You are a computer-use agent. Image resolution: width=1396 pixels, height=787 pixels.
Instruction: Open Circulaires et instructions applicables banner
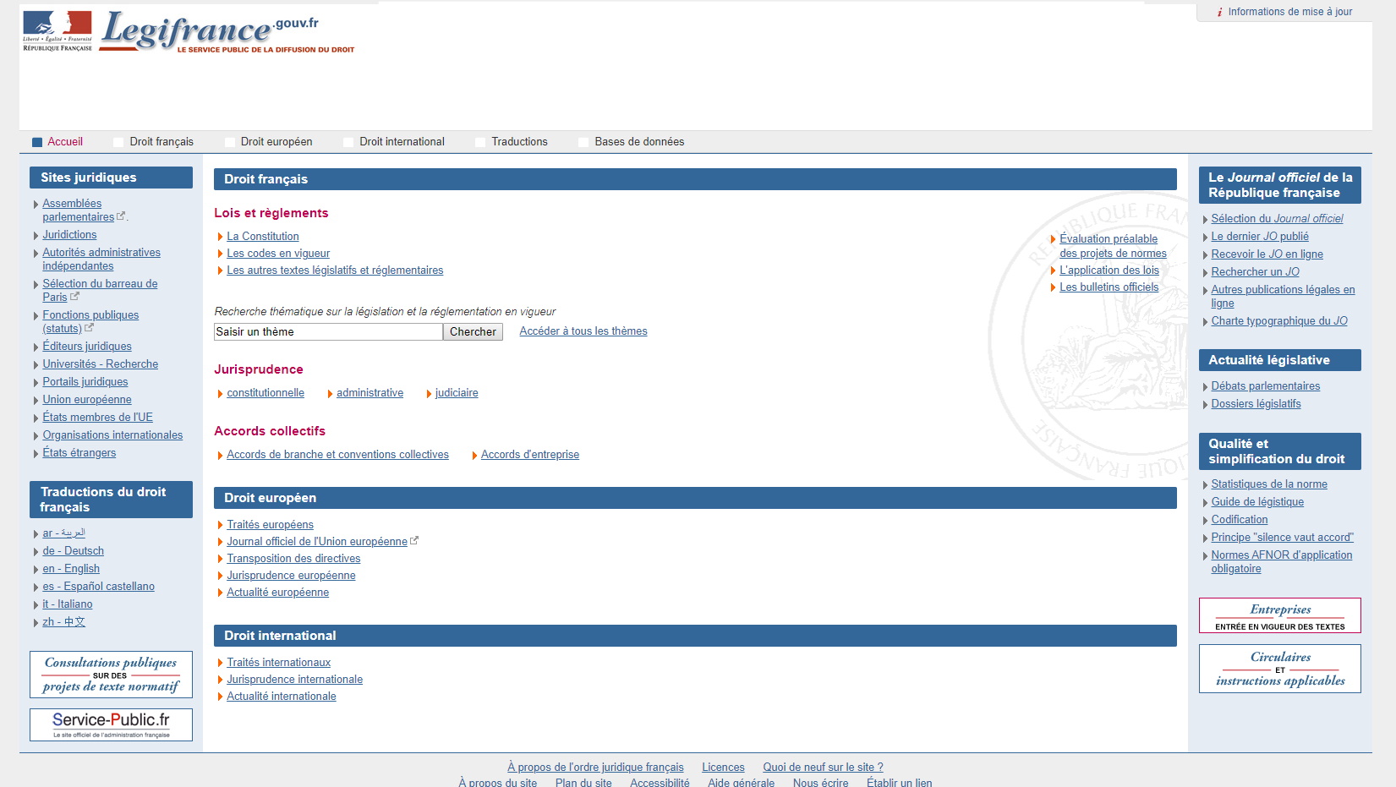click(x=1280, y=669)
